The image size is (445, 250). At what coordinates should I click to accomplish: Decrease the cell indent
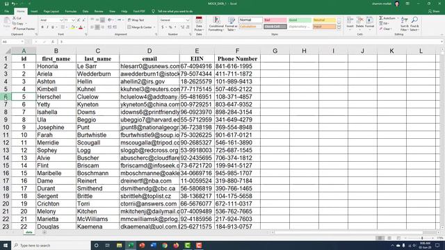(110, 27)
